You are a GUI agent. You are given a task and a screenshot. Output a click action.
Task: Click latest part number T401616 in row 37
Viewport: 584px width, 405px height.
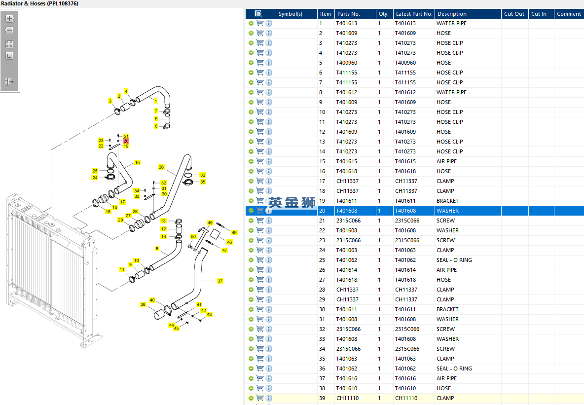coord(405,378)
